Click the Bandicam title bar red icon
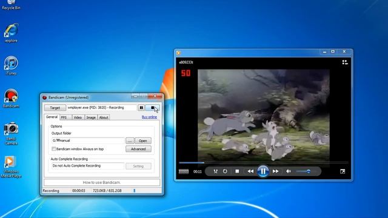The width and height of the screenshot is (388, 218). (x=45, y=97)
